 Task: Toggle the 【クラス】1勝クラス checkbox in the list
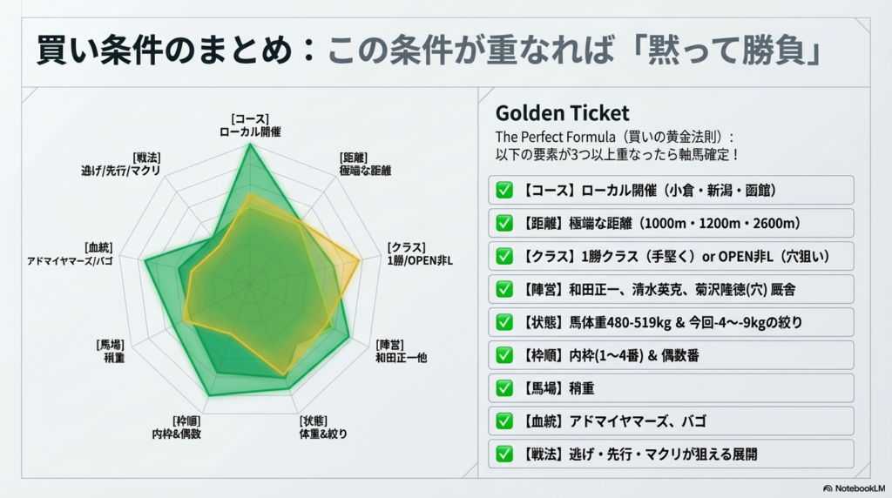pyautogui.click(x=504, y=256)
